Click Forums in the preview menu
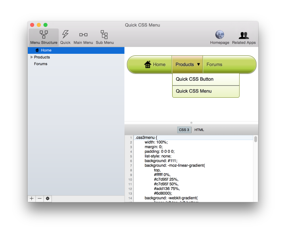Viewport: 288px width, 231px height. (x=214, y=64)
